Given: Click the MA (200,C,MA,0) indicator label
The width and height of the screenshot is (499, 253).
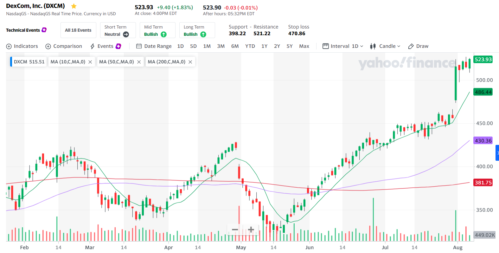Looking at the screenshot, I should 167,62.
